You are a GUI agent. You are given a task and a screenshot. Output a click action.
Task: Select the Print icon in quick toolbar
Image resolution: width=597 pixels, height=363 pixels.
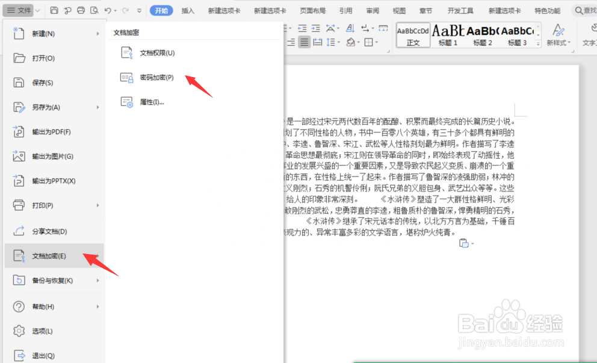click(81, 10)
